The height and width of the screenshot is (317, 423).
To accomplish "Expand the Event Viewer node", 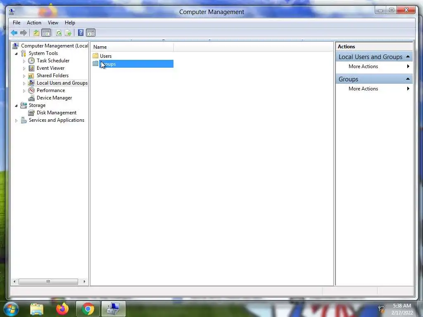I will tap(24, 69).
